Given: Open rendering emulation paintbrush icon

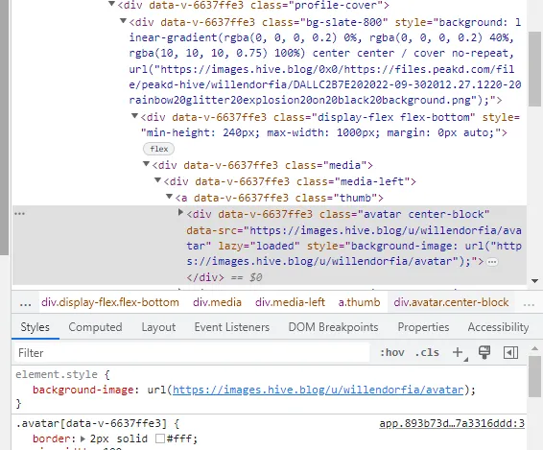Looking at the screenshot, I should [x=484, y=353].
